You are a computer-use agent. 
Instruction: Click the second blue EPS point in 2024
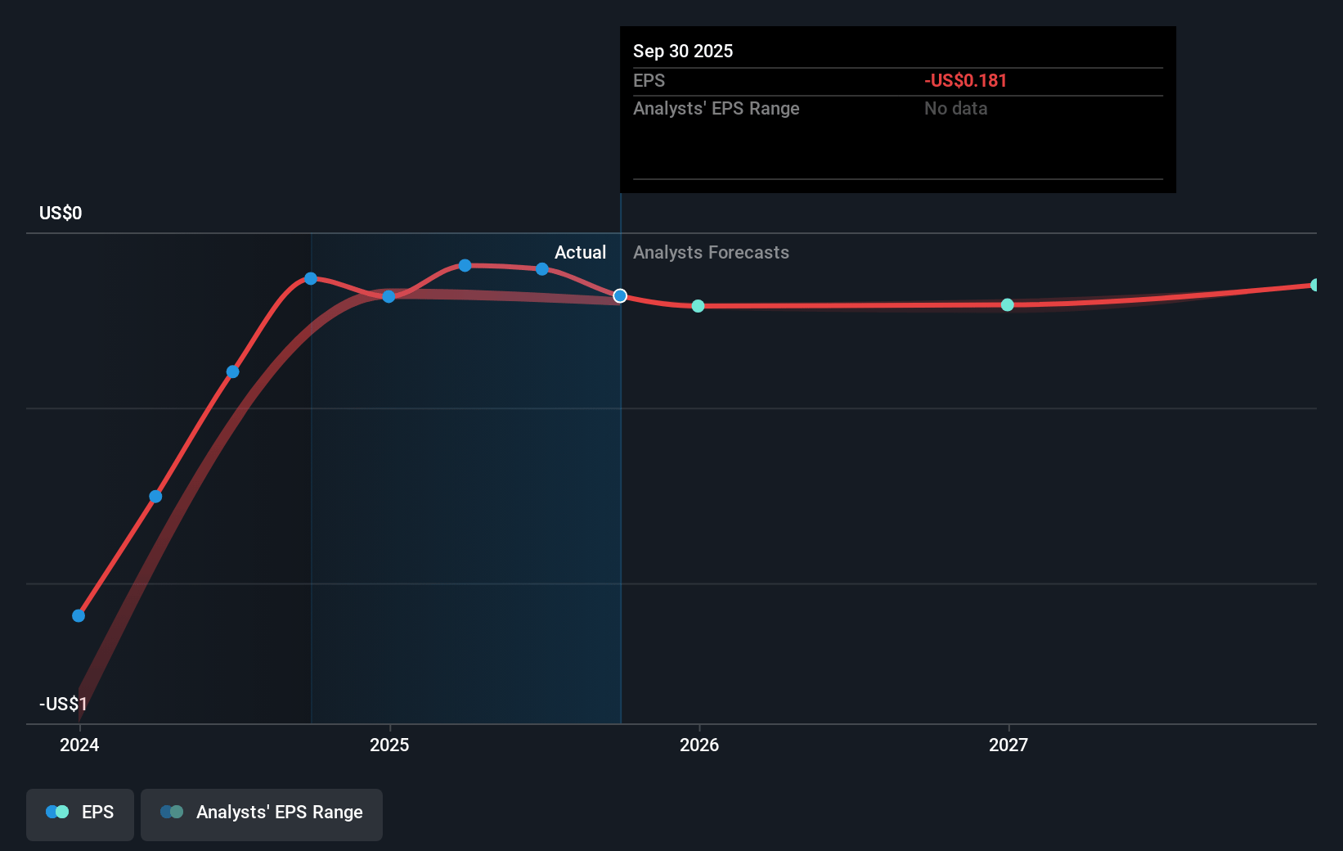155,497
